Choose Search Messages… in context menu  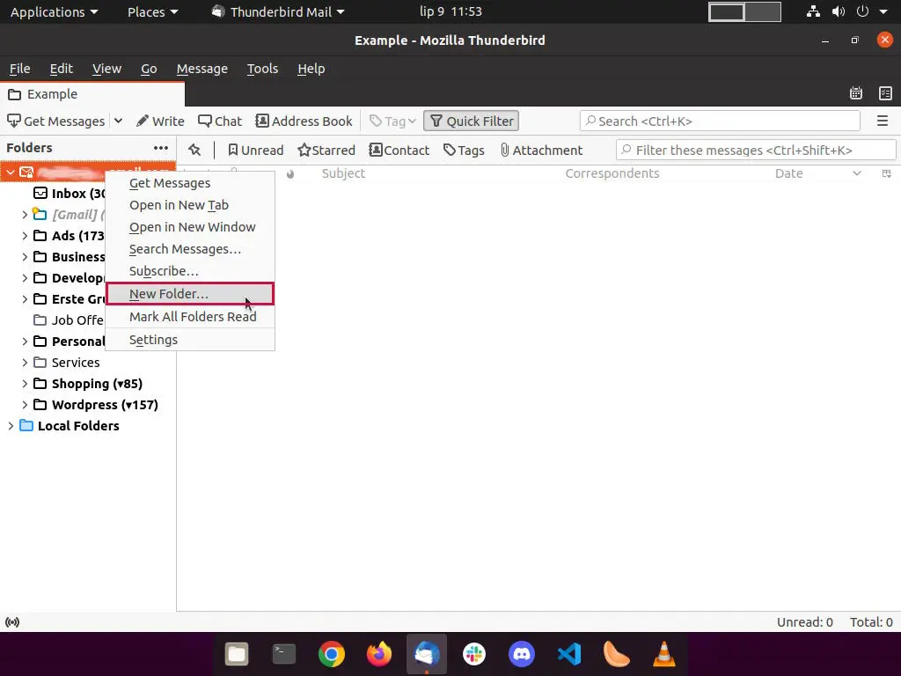tap(190, 249)
